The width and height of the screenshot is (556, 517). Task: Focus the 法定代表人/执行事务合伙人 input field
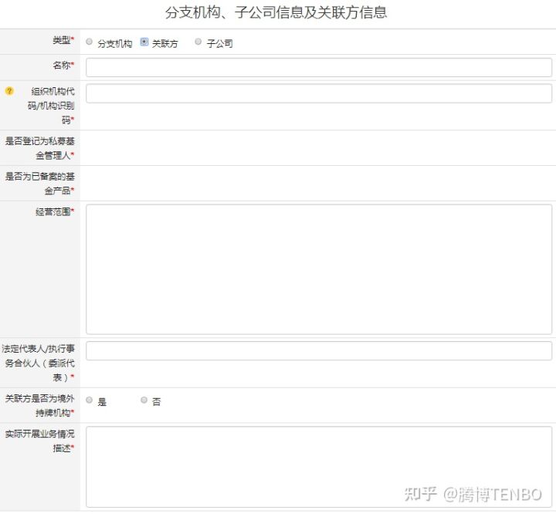[x=318, y=351]
